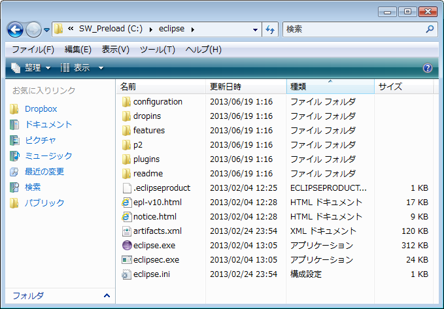Click the ミュージック icon in sidebar
This screenshot has width=444, height=309.
click(14, 155)
